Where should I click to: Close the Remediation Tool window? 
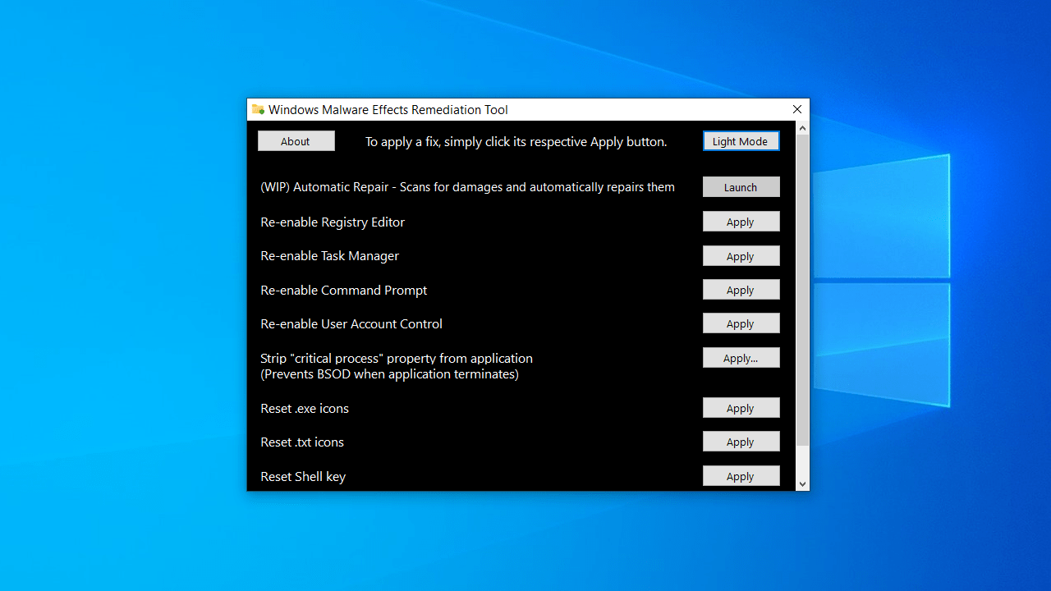pos(797,109)
